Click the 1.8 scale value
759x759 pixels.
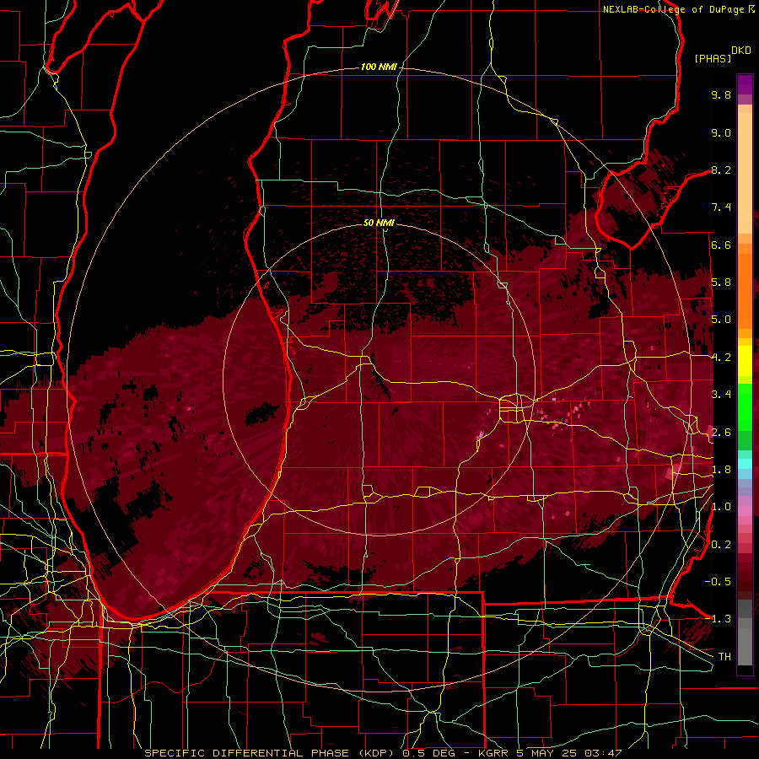click(x=721, y=470)
